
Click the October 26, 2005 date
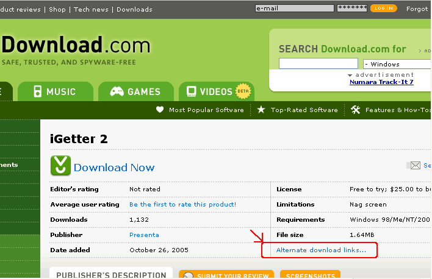pyautogui.click(x=159, y=250)
